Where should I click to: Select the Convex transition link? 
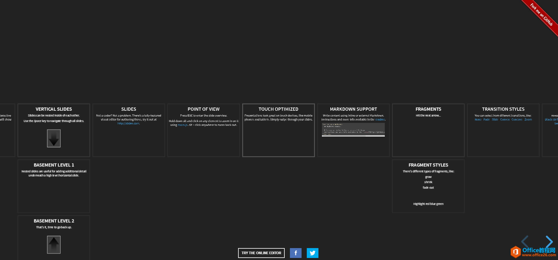coord(505,119)
